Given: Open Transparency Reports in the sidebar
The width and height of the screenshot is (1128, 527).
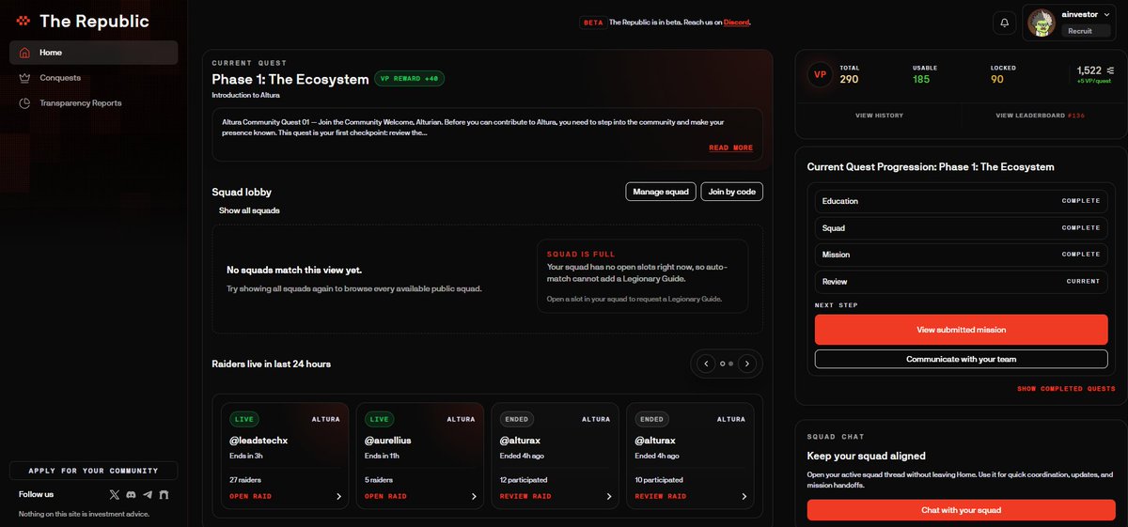Looking at the screenshot, I should coord(80,103).
